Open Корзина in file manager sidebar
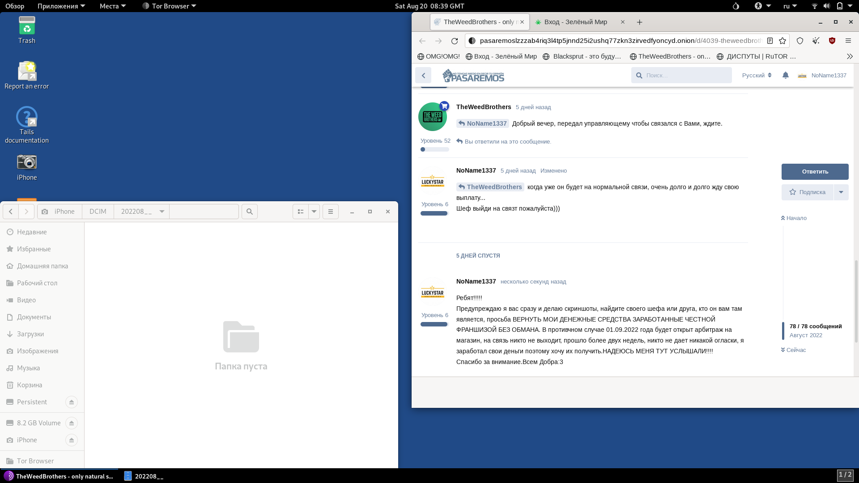Screen dimensions: 859x483 point(42,385)
